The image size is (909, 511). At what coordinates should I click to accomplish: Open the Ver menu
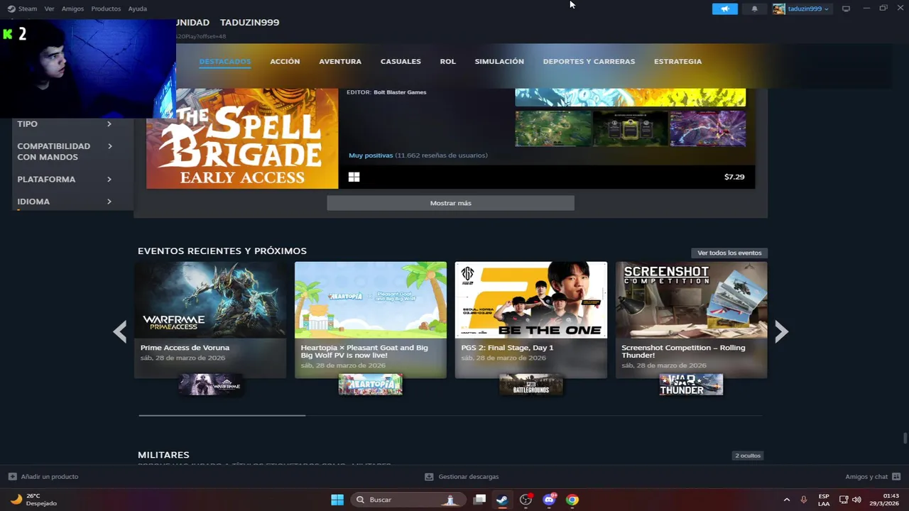[49, 9]
